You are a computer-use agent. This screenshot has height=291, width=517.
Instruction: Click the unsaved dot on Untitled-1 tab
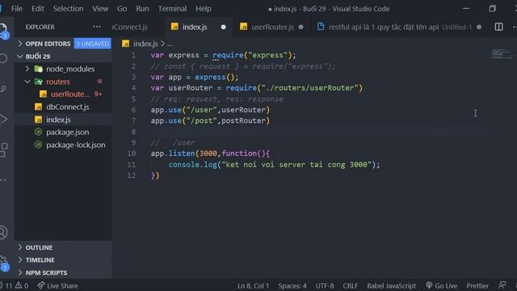point(479,27)
